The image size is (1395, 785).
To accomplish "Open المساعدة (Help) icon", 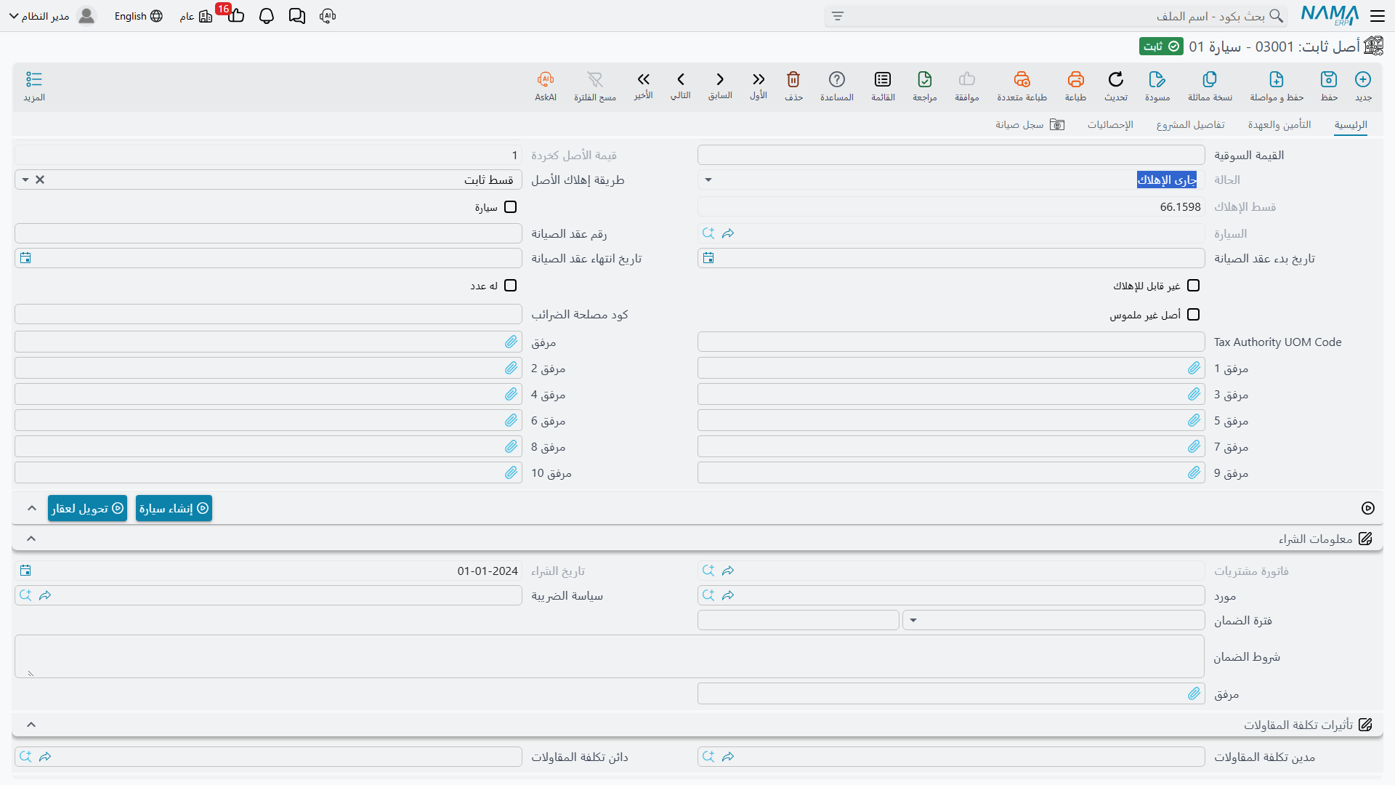I will click(837, 80).
